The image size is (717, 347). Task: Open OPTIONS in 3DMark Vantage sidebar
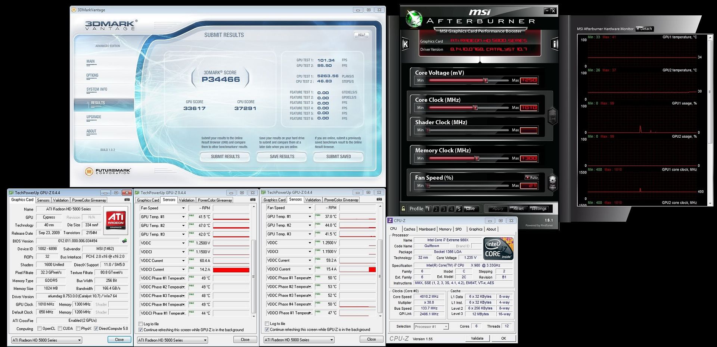click(92, 75)
